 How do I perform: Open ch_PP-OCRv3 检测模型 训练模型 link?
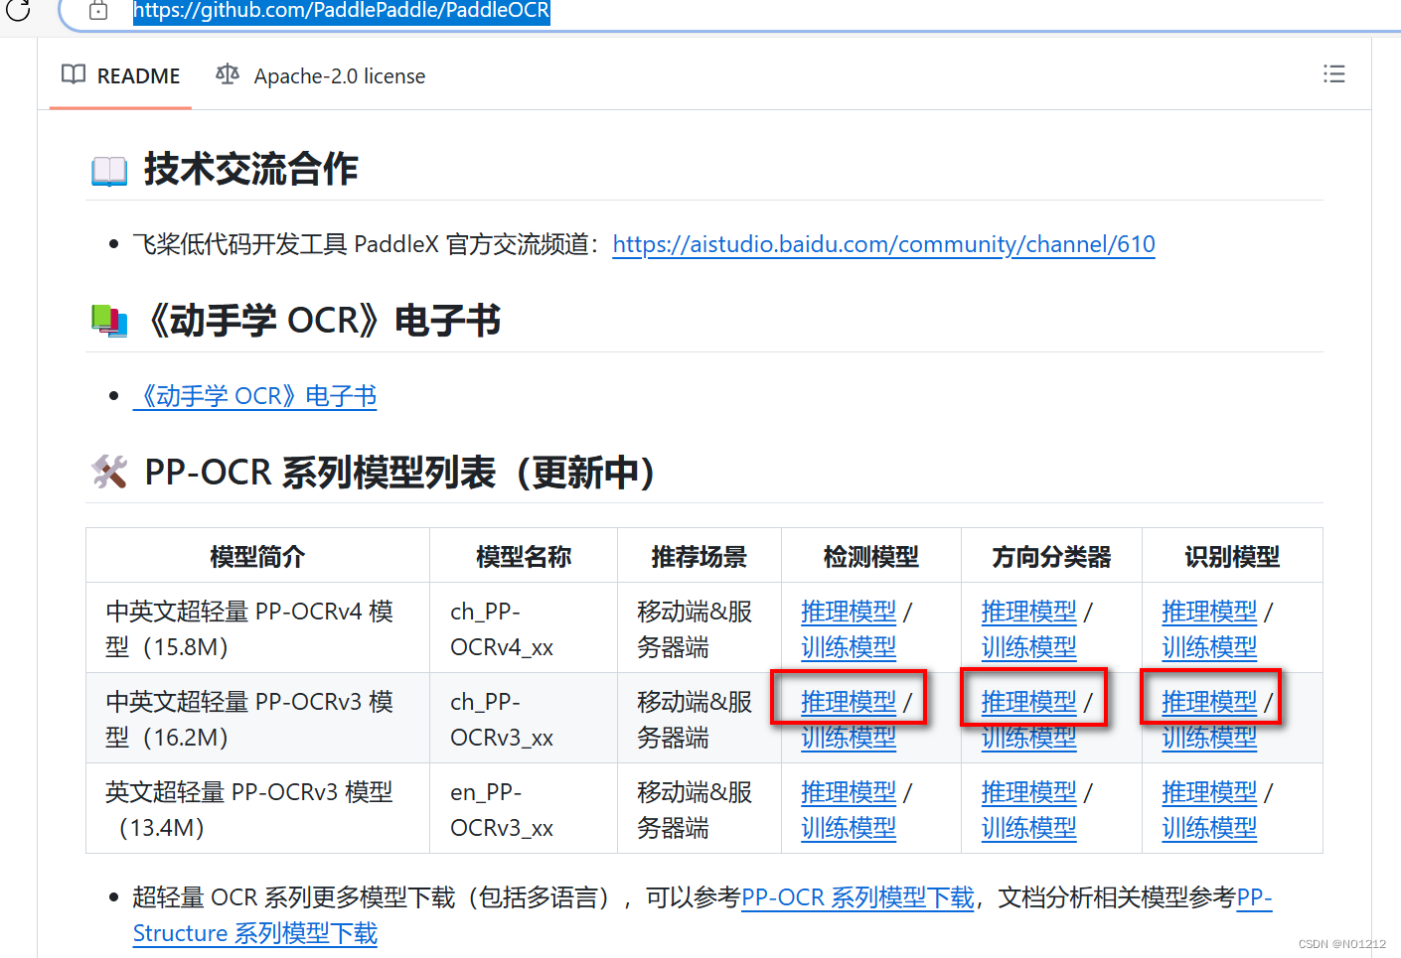849,738
